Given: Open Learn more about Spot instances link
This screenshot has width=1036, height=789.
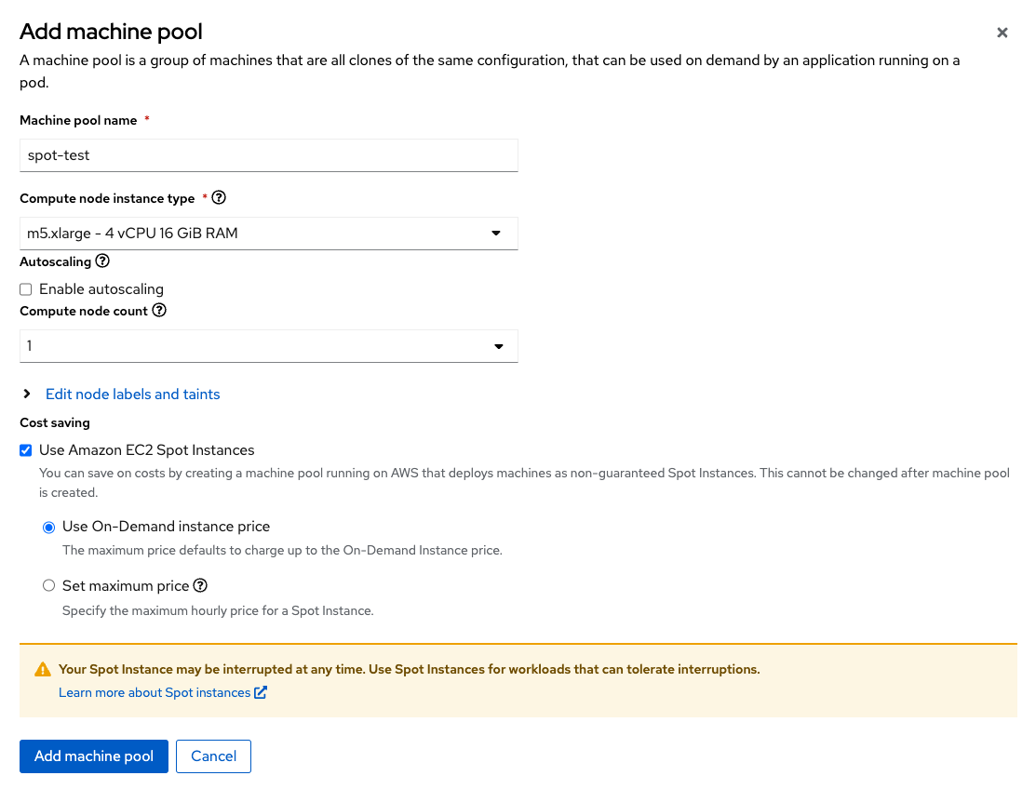Looking at the screenshot, I should 155,692.
